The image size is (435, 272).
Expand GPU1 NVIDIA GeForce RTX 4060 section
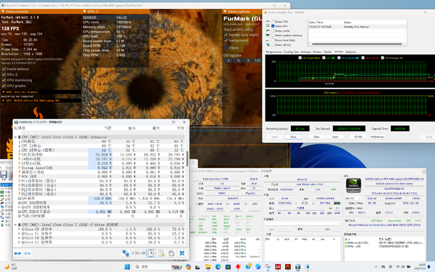point(3,101)
